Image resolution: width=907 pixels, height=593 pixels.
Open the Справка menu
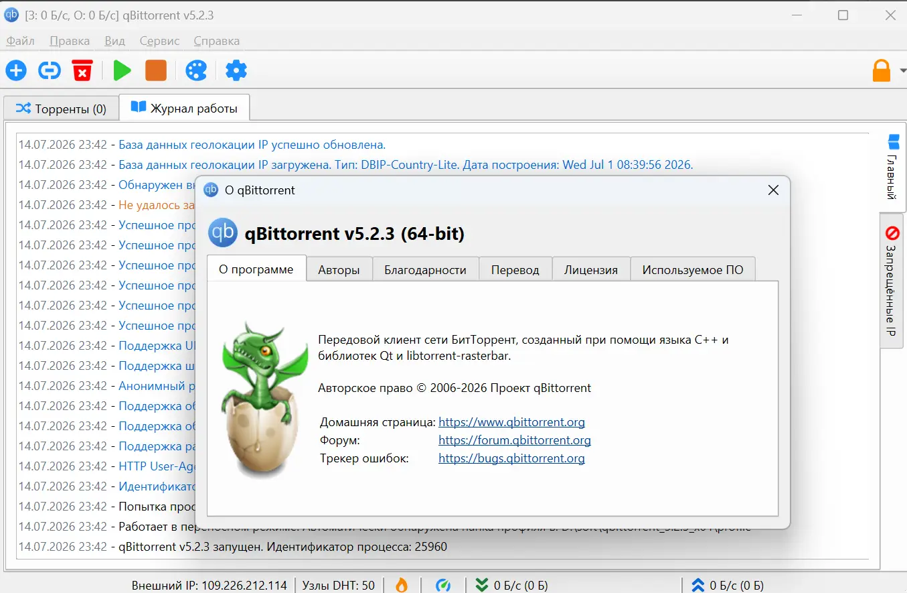tap(216, 41)
